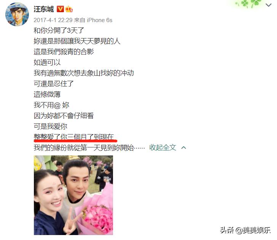Screen dimensions: 277x240
Task: Collapse post with the 收起全文 link
Action: (x=163, y=147)
